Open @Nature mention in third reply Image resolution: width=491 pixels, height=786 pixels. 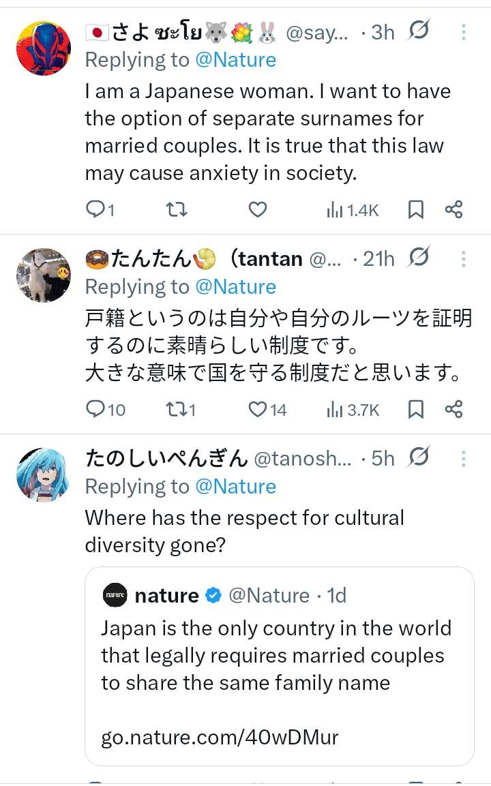pos(235,486)
